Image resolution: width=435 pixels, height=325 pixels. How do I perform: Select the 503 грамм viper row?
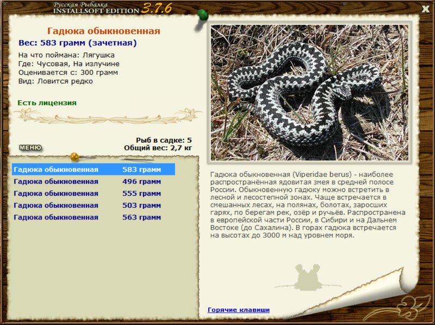click(x=94, y=205)
